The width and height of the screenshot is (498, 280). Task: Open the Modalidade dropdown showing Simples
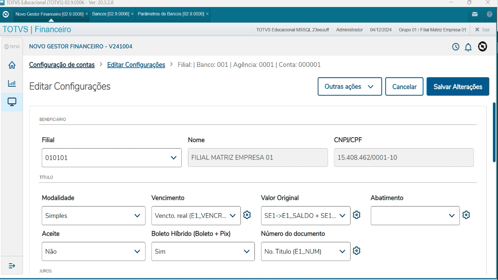93,215
